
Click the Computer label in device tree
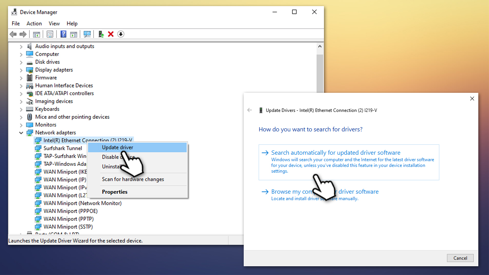47,54
